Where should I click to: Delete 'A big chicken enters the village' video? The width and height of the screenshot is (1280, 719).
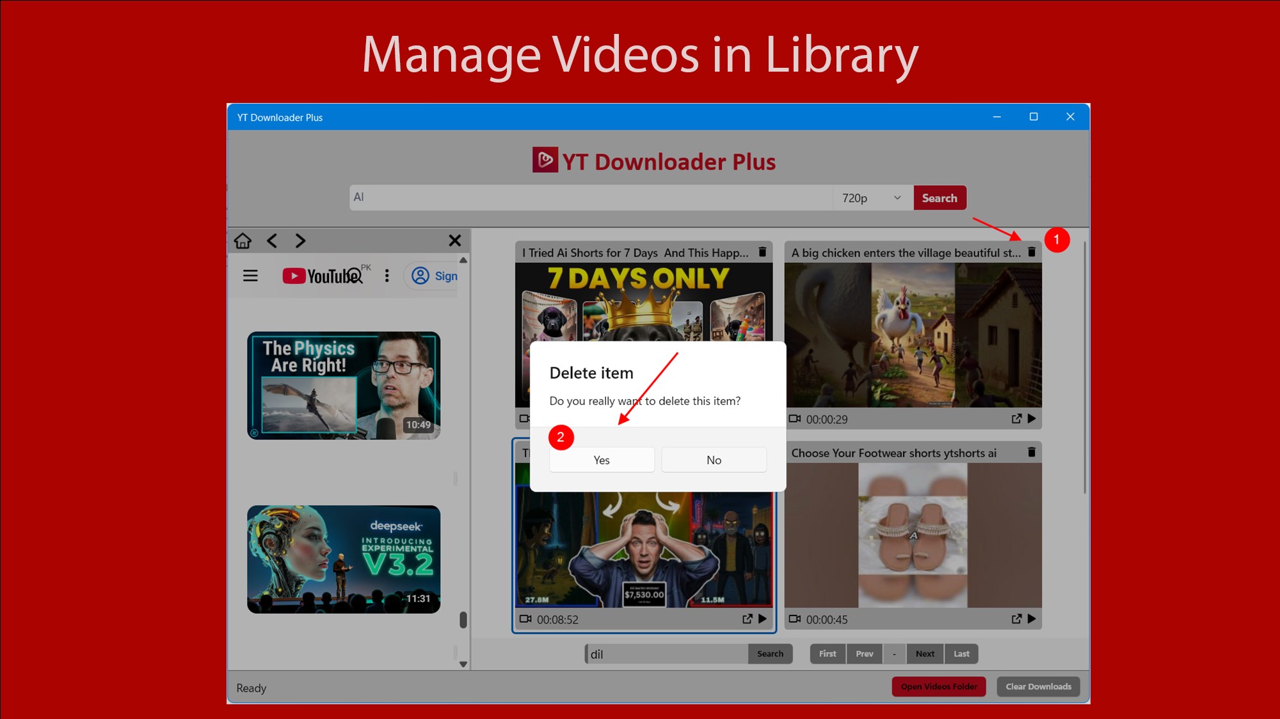1032,252
